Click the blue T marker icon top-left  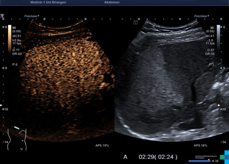pos(2,16)
